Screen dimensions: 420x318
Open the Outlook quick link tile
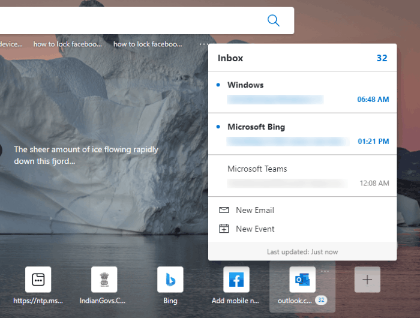302,280
